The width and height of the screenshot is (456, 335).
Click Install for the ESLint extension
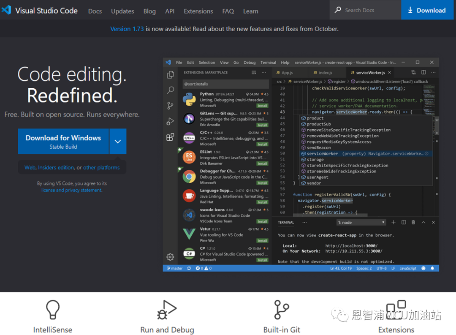click(x=262, y=164)
